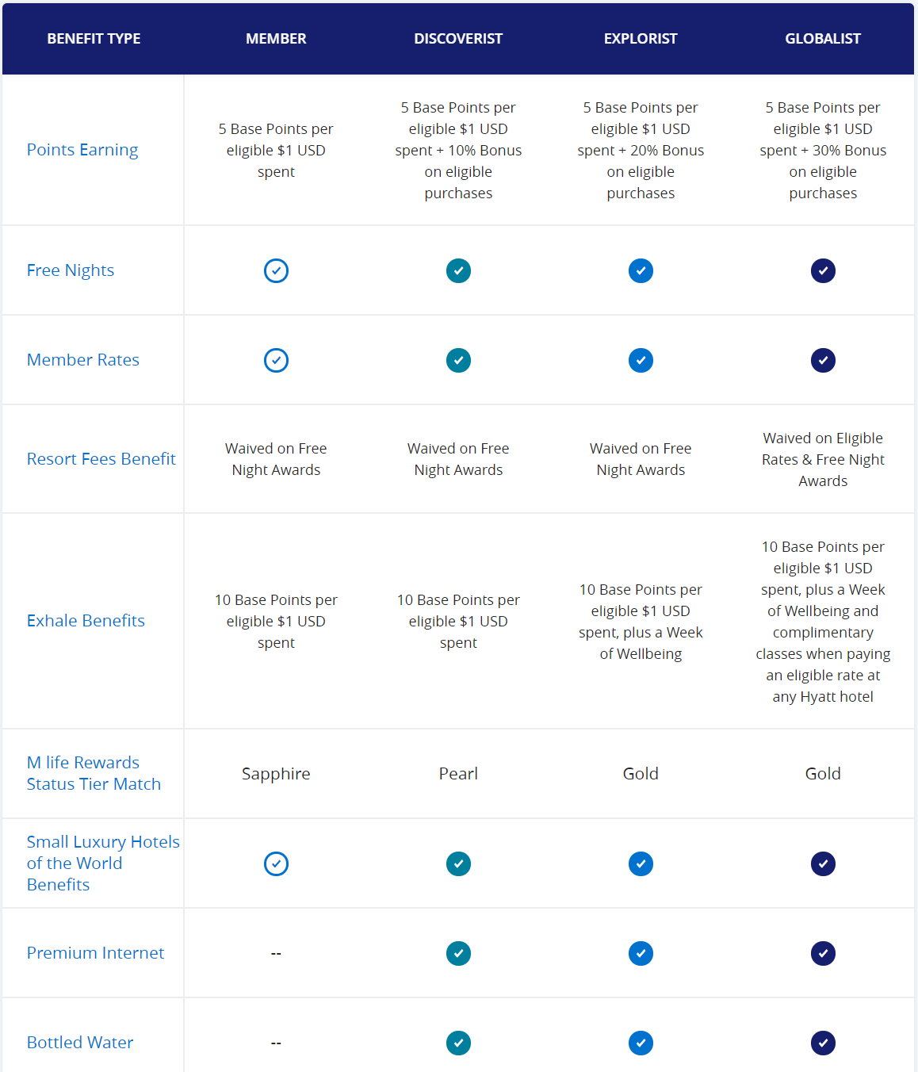Click the Bottled Water checkmark under Discoverist
Screen dimensions: 918x1072
pyautogui.click(x=458, y=1043)
